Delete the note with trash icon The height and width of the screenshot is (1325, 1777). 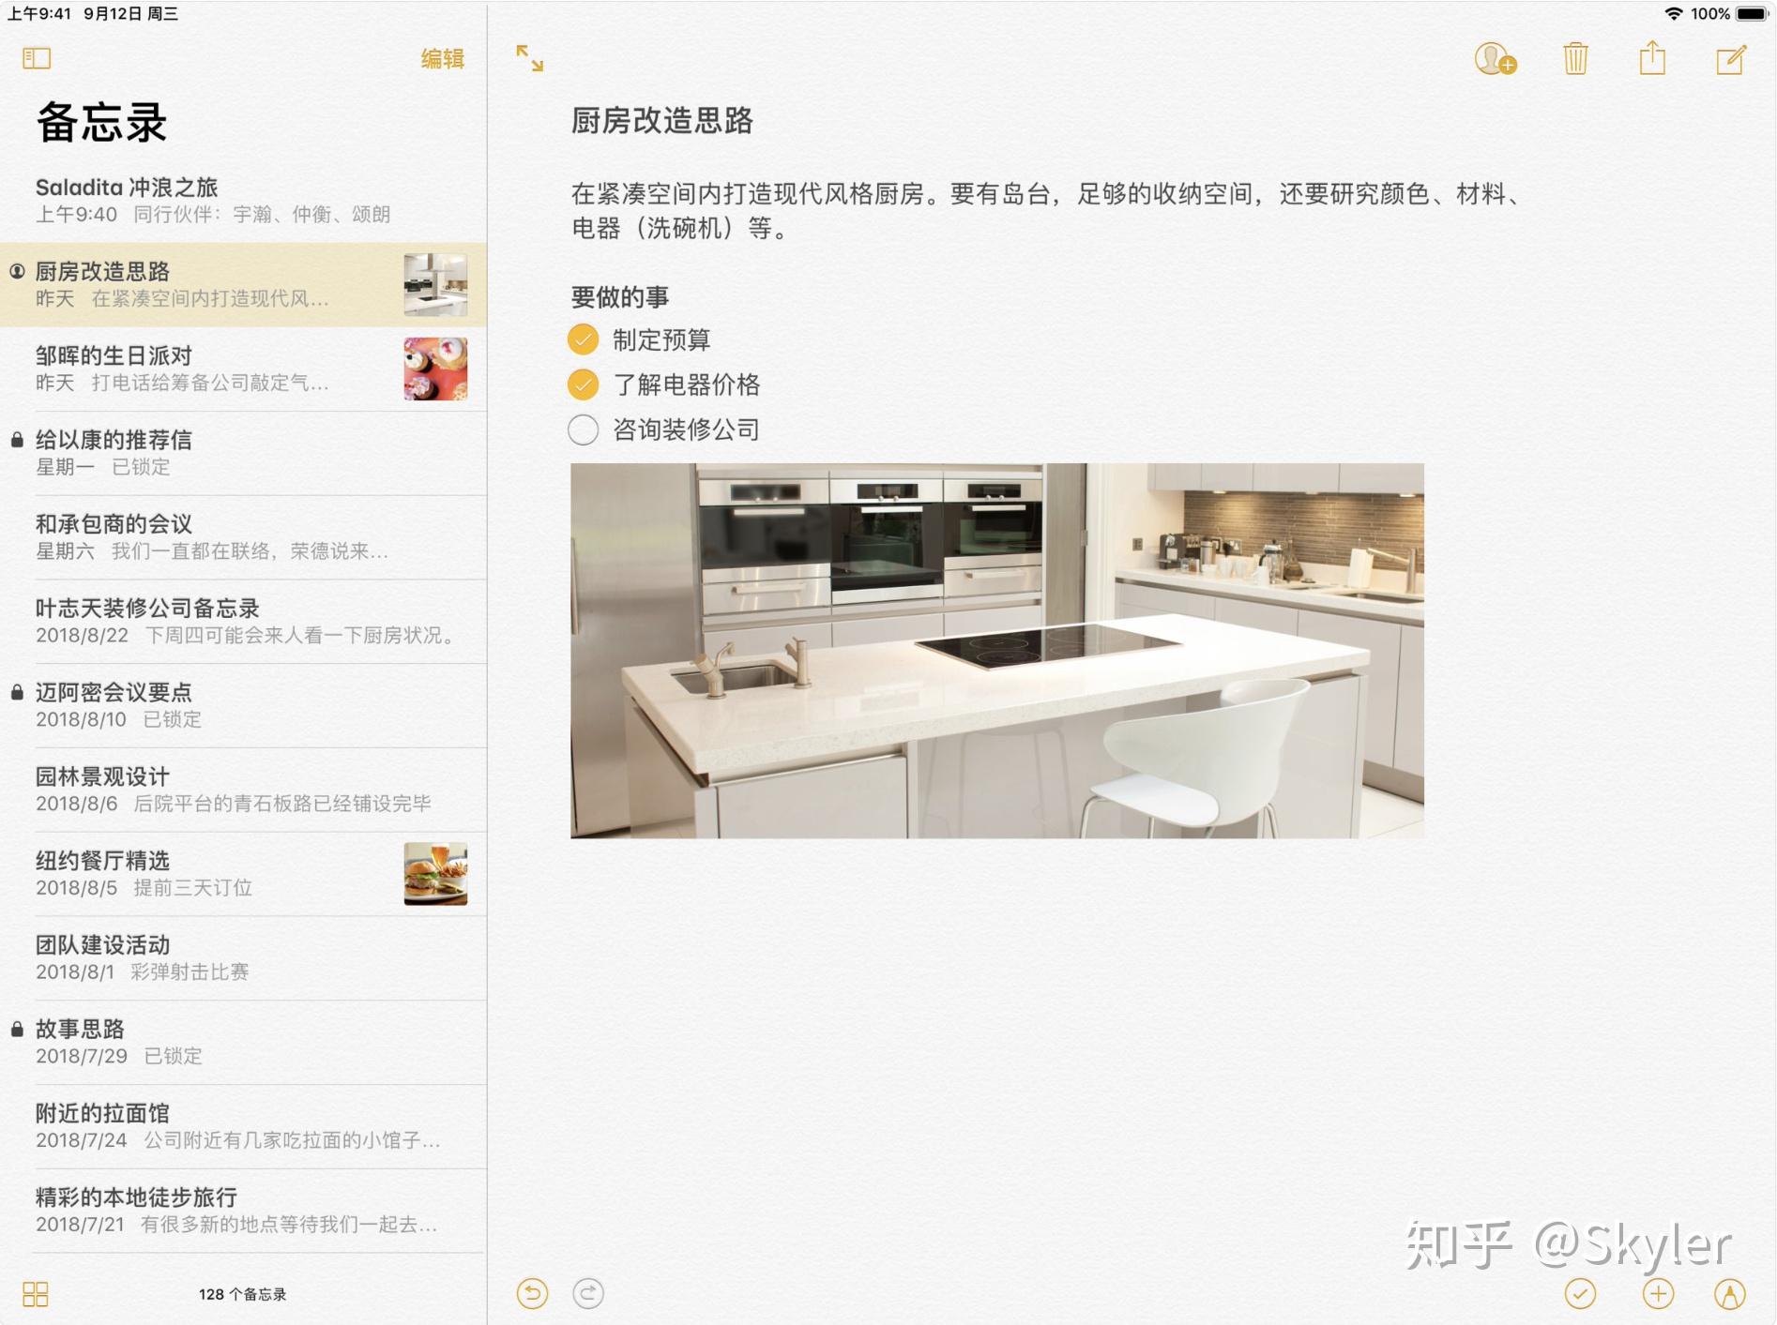pyautogui.click(x=1575, y=58)
